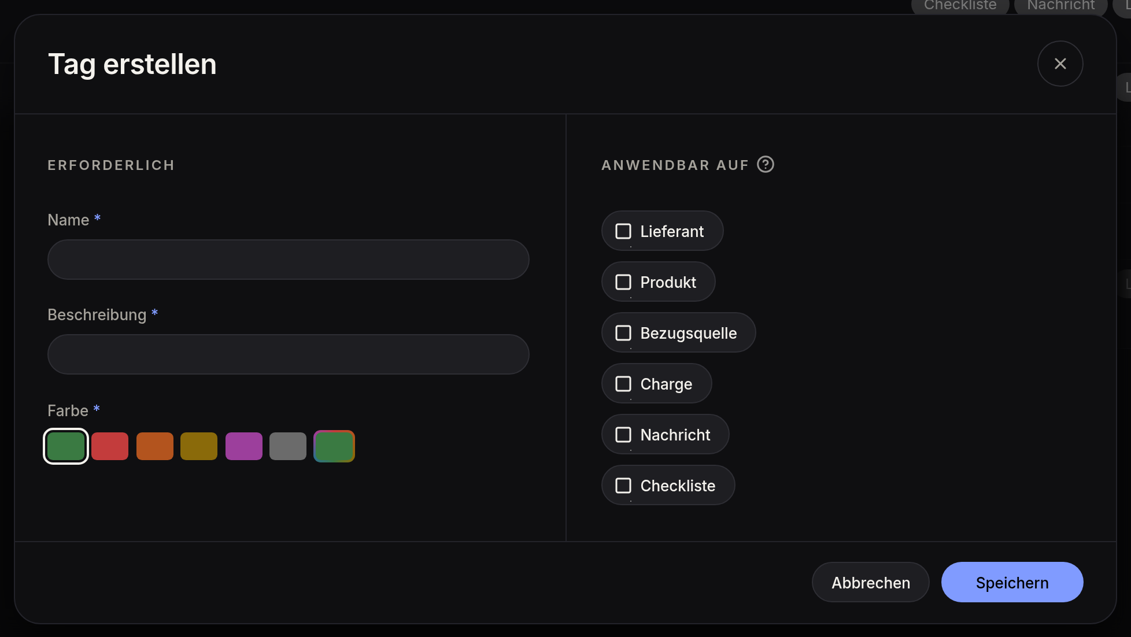Choose the purple color swatch
Image resolution: width=1131 pixels, height=637 pixels.
(244, 446)
